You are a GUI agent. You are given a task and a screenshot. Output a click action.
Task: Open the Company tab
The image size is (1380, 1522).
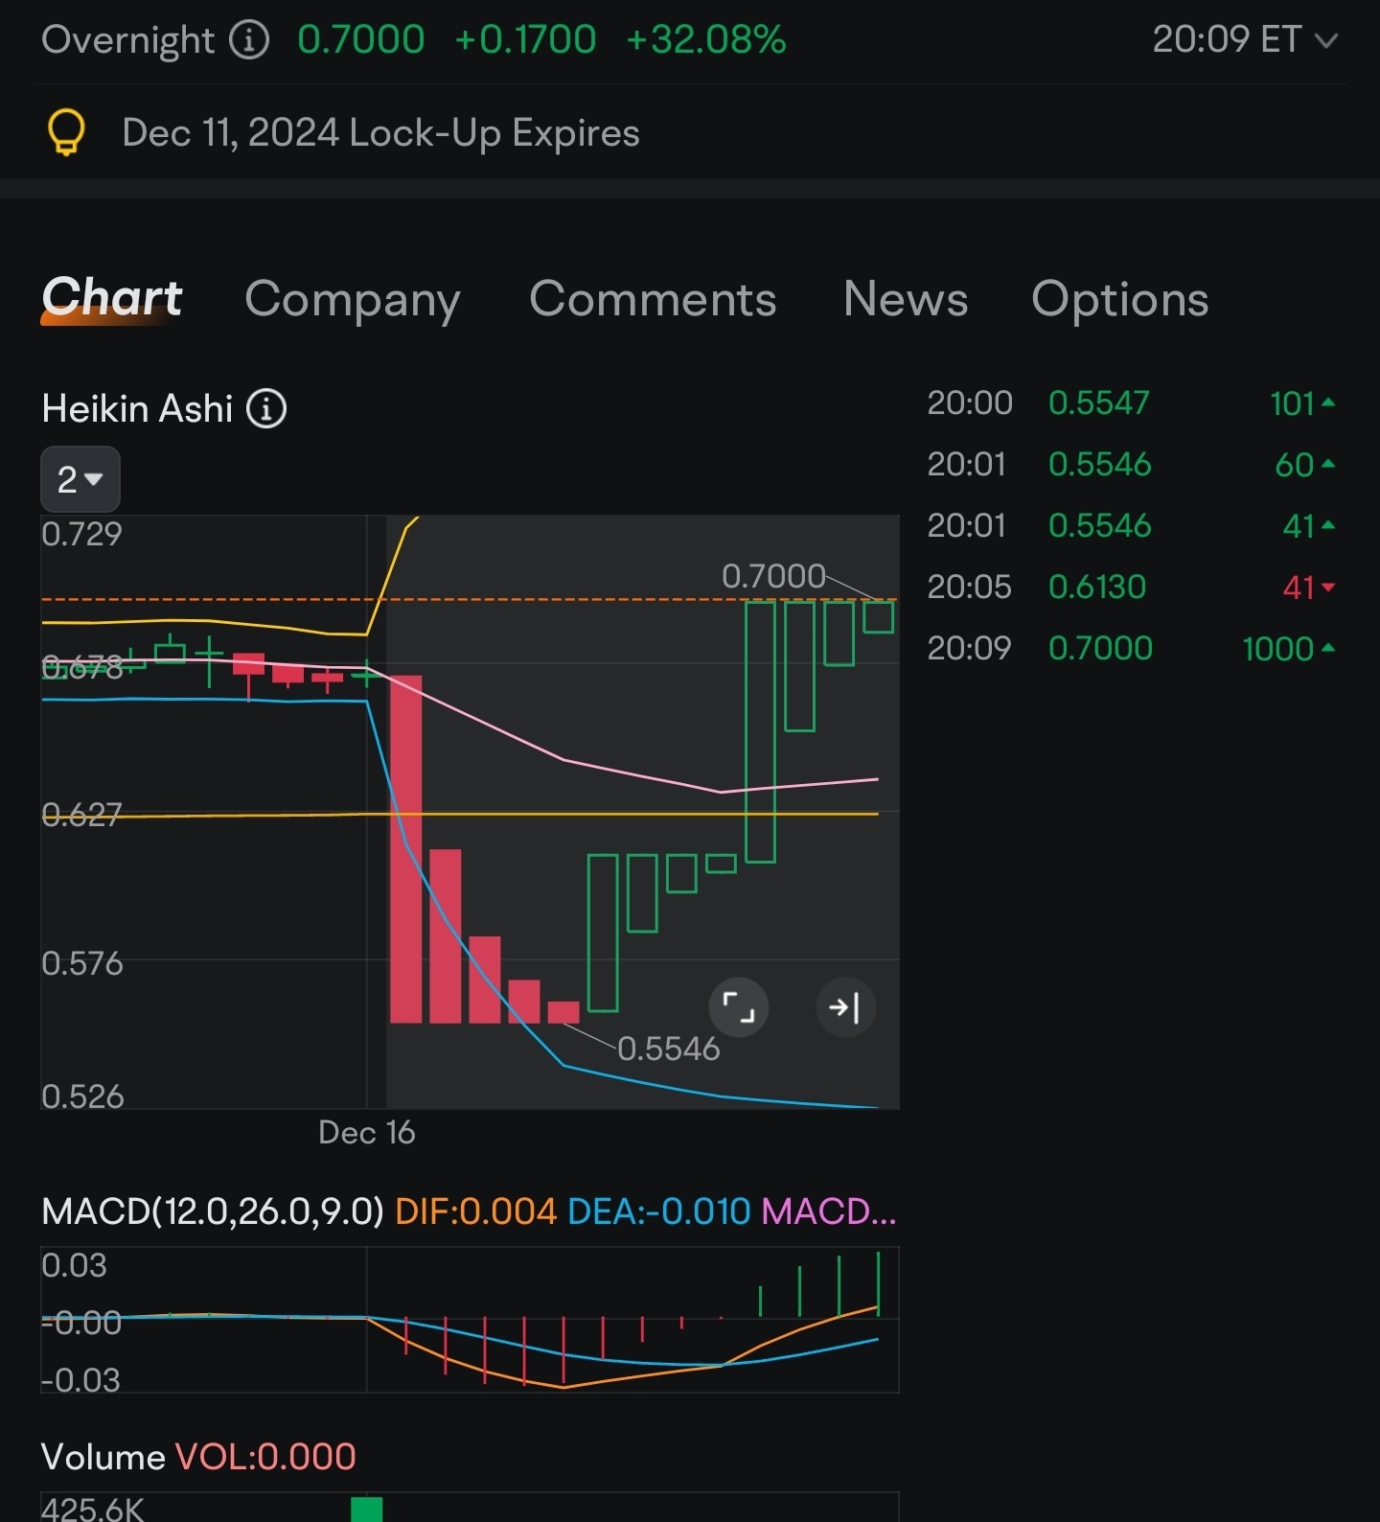[353, 300]
